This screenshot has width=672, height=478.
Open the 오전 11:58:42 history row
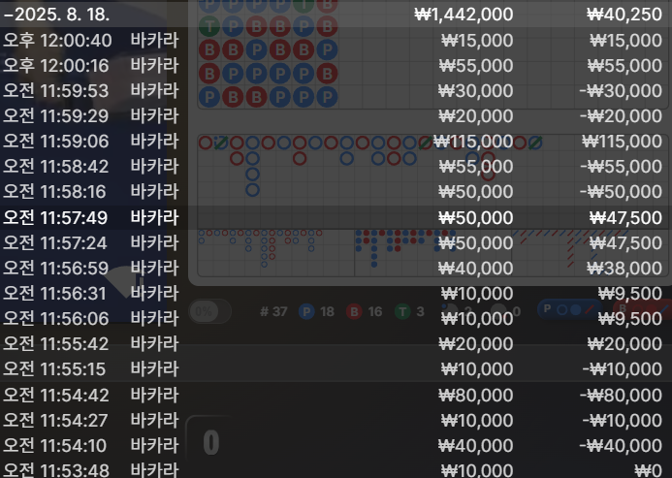(x=336, y=167)
